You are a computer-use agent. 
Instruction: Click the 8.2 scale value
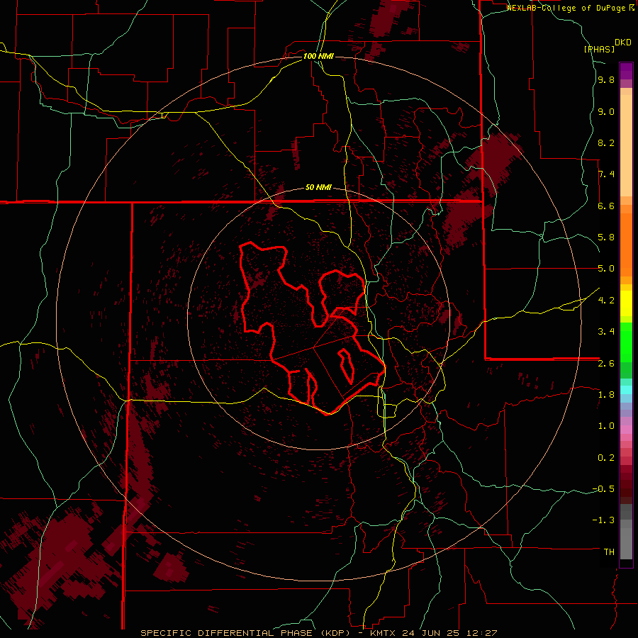[x=606, y=142]
